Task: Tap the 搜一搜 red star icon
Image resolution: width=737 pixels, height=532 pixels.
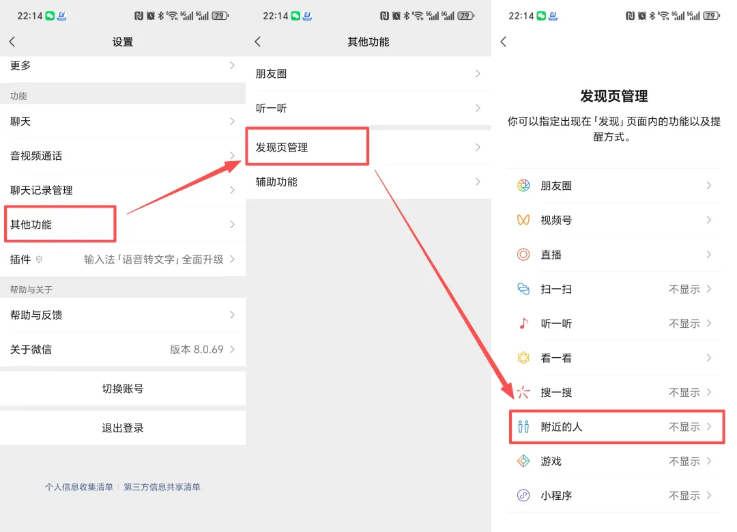Action: tap(523, 392)
